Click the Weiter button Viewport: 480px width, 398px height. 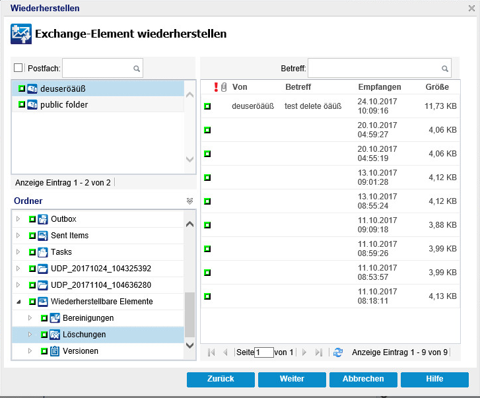[291, 379]
